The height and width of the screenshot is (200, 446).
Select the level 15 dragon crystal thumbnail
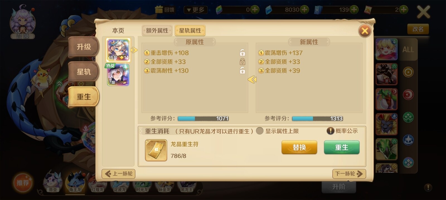(118, 50)
